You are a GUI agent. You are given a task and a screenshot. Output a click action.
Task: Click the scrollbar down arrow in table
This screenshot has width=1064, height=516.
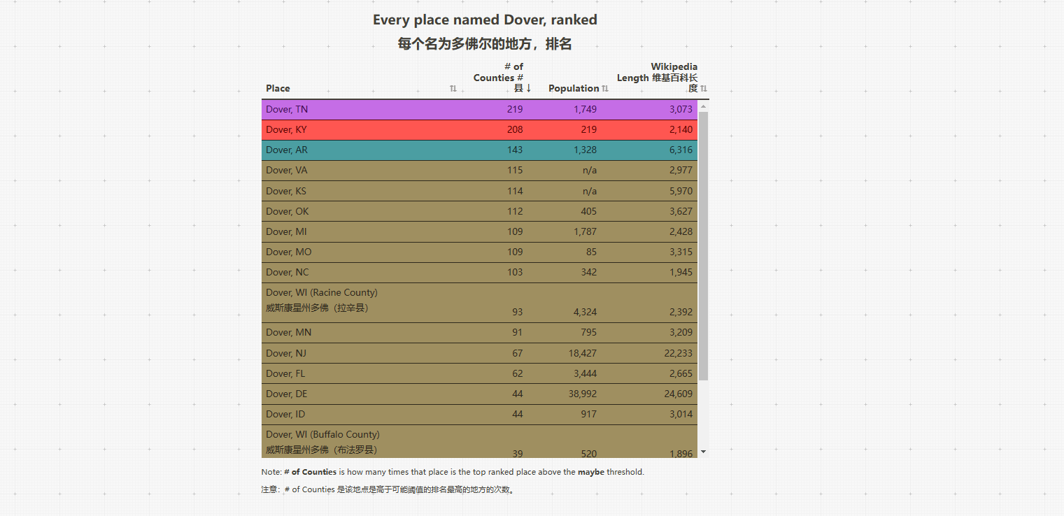tap(703, 452)
